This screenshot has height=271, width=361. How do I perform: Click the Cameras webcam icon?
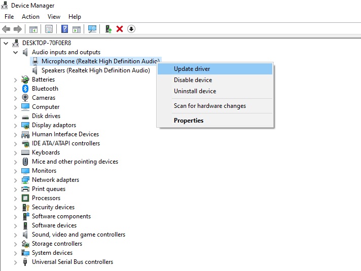[25, 98]
